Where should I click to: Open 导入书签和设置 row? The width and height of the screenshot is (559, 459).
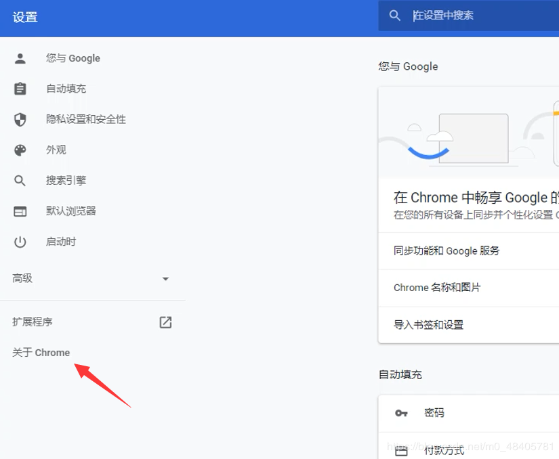(468, 325)
